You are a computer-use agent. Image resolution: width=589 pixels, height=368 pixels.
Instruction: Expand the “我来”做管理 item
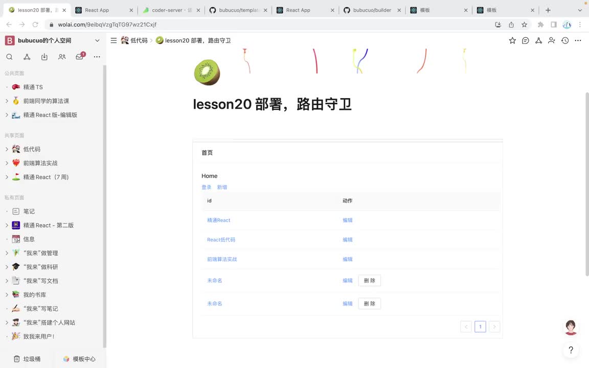coord(7,252)
